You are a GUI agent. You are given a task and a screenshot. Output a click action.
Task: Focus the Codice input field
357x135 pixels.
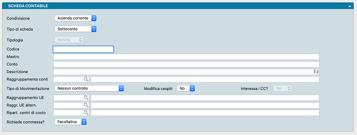coord(83,49)
